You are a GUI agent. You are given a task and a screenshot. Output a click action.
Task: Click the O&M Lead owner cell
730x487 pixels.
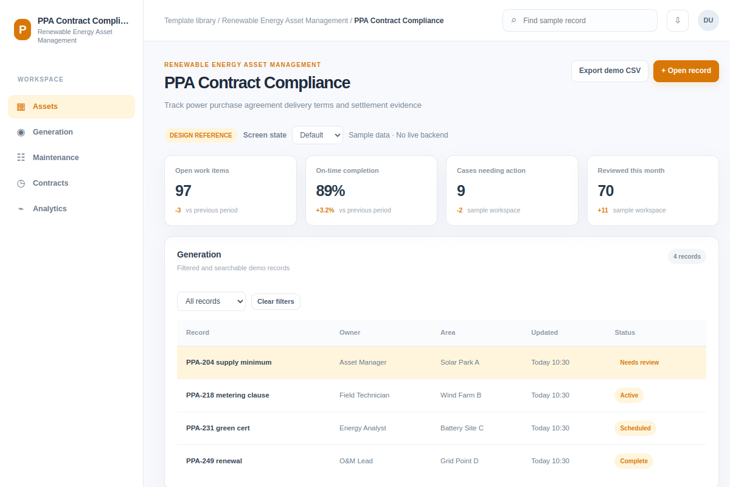[356, 461]
